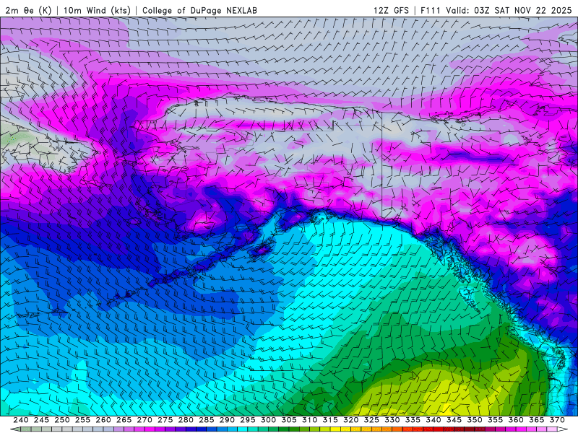Click the 365 value on color scale
Image resolution: width=578 pixels, height=433 pixels.
[537, 420]
